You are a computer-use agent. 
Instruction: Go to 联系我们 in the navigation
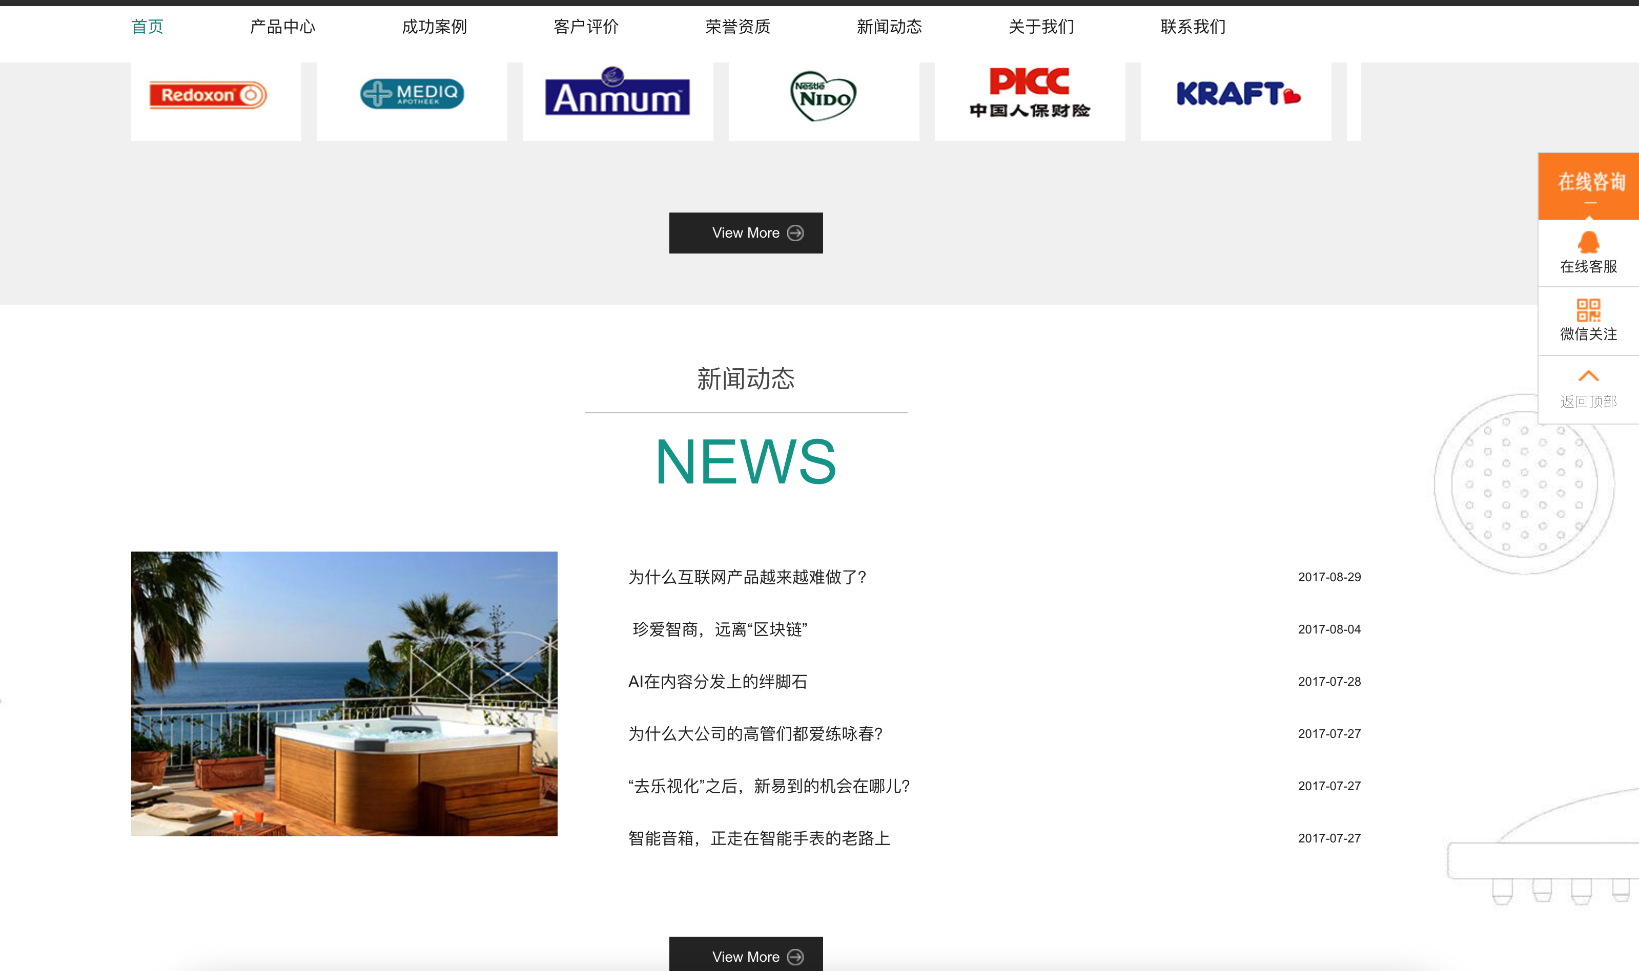(1193, 27)
